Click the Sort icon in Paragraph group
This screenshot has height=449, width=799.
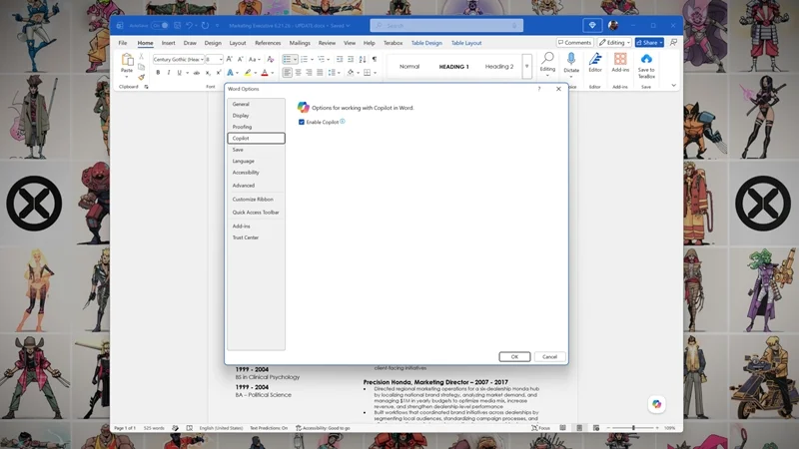point(363,59)
